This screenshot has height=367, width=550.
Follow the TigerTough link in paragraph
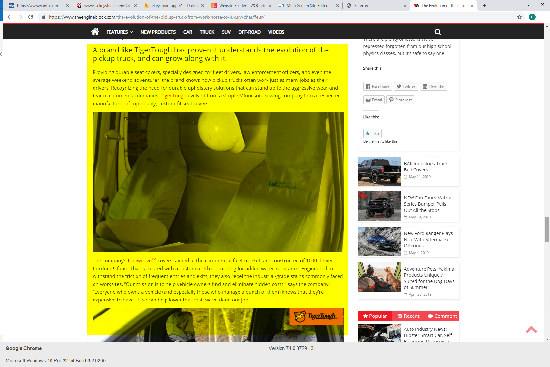(173, 95)
